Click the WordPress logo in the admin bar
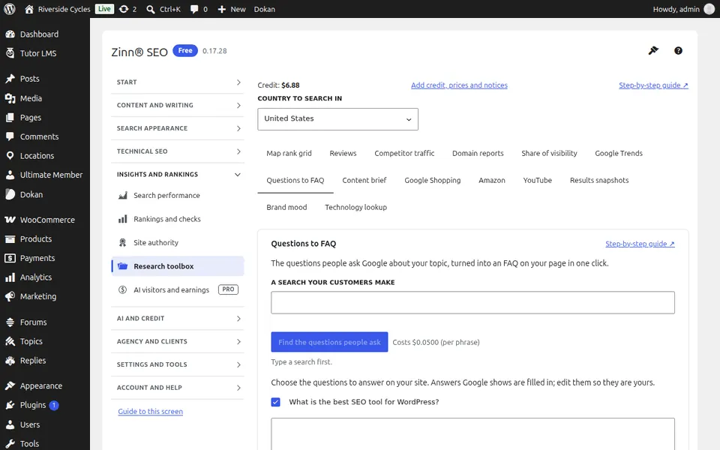The image size is (720, 450). tap(10, 9)
